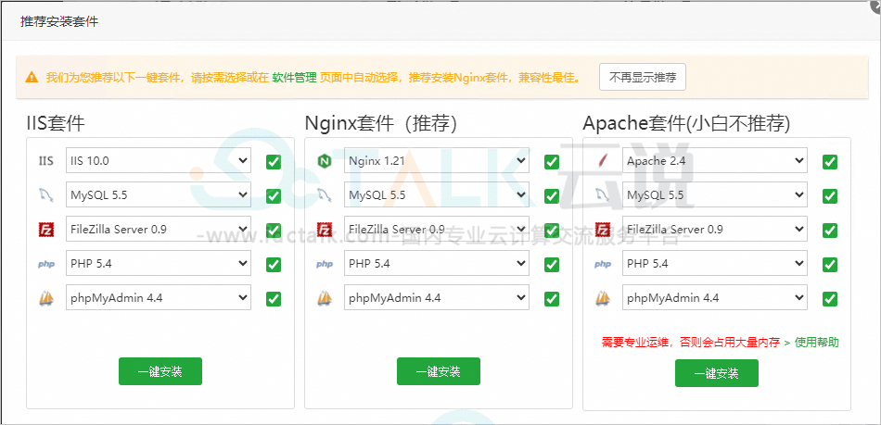Open the Apache 2.4 version dropdown
Image resolution: width=881 pixels, height=425 pixels.
click(x=715, y=160)
